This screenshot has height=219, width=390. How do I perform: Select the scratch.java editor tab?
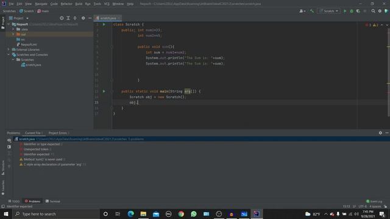pos(108,18)
